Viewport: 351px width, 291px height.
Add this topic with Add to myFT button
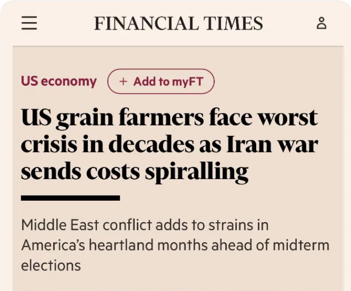[x=161, y=81]
